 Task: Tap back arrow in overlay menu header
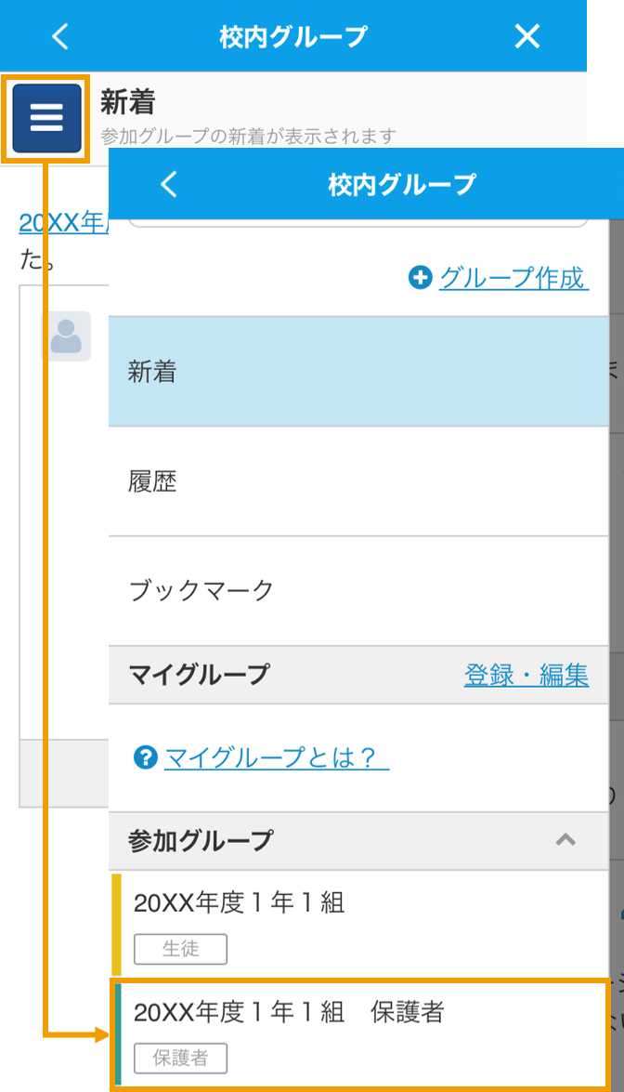tap(169, 184)
